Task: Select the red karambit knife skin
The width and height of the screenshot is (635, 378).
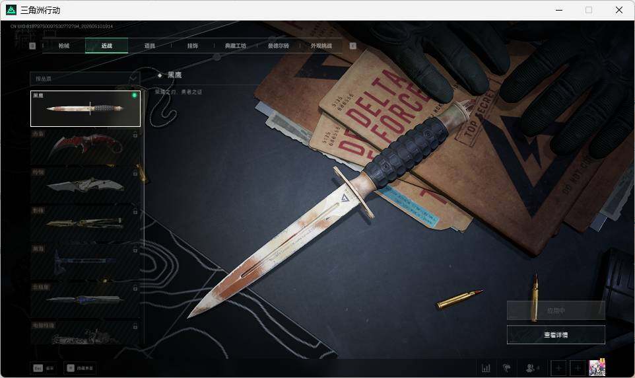Action: (x=85, y=147)
